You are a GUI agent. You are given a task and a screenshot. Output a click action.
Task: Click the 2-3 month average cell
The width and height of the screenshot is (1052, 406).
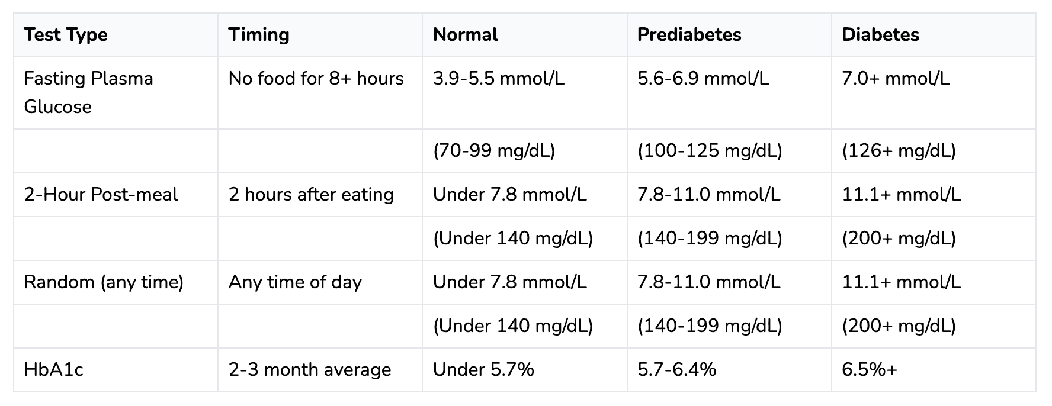[310, 370]
